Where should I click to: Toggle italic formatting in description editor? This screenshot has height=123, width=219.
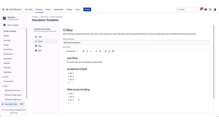pyautogui.click(x=87, y=51)
